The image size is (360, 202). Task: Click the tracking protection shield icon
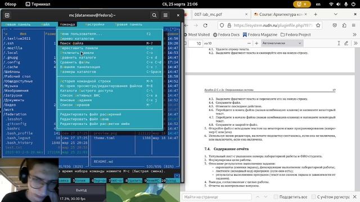(222, 25)
